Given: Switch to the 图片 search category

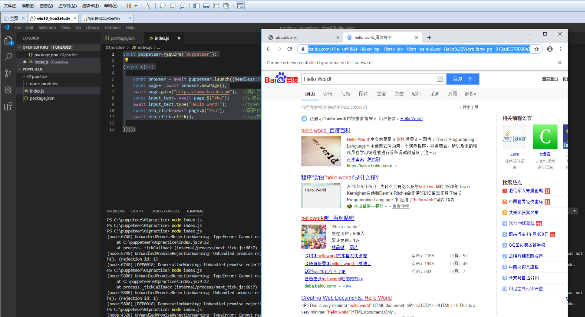Looking at the screenshot, I should click(363, 94).
